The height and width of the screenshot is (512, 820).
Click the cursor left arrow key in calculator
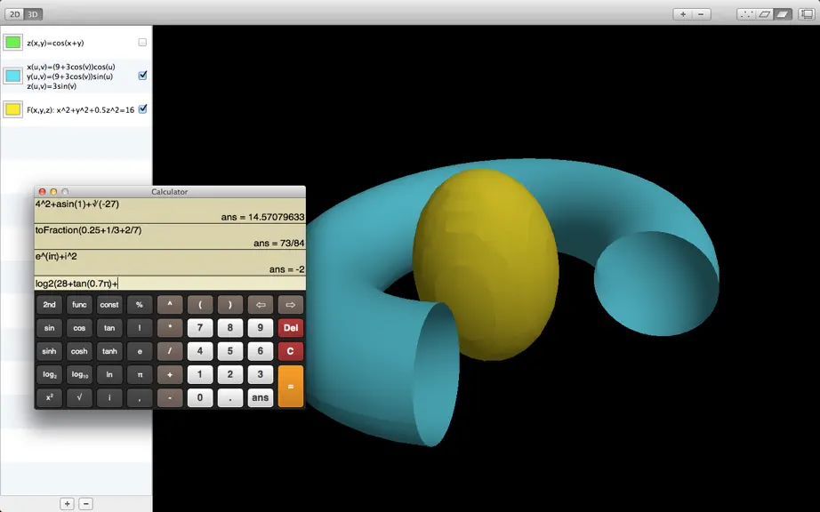[261, 305]
